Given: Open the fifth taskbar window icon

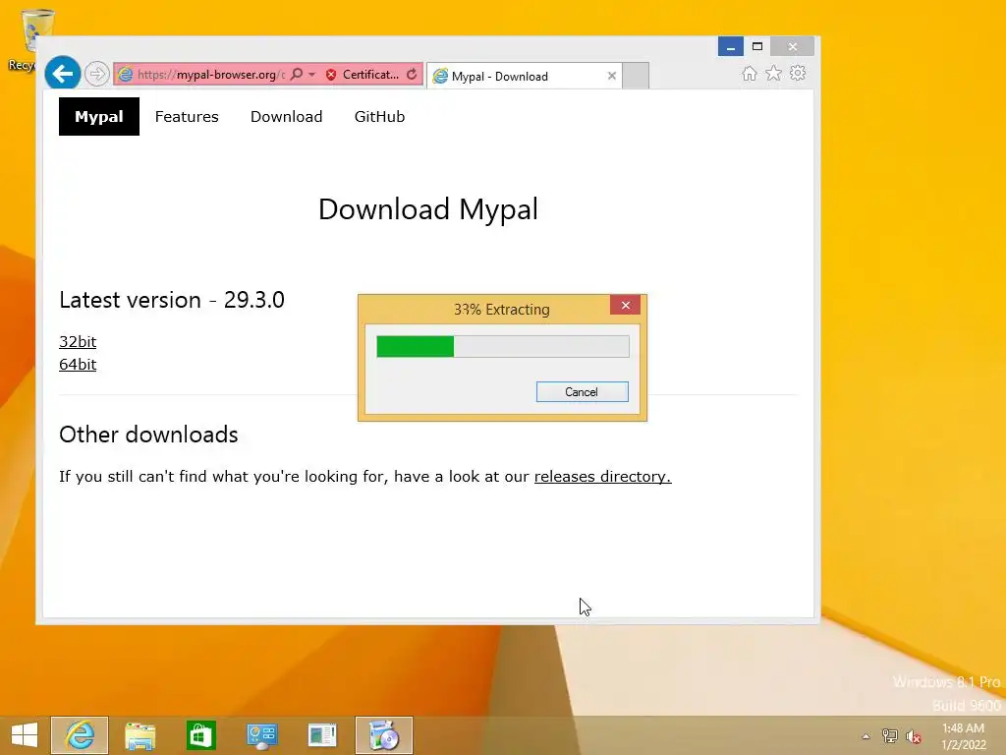Looking at the screenshot, I should tap(322, 735).
